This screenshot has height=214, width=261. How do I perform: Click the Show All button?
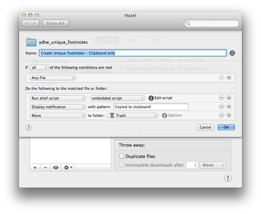tap(55, 23)
